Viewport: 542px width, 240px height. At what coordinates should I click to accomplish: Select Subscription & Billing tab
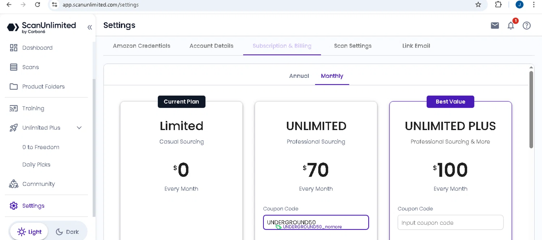click(282, 46)
